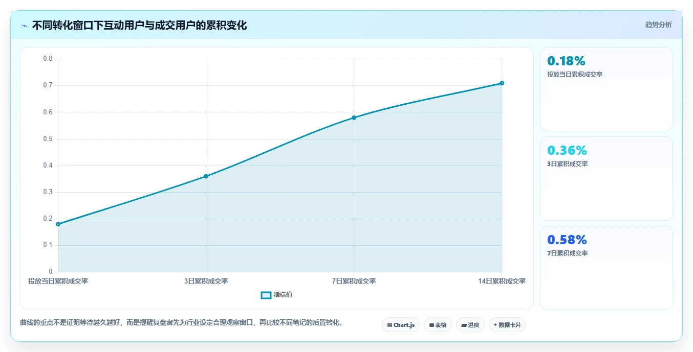Click the data point at 3日累积成交率

206,176
